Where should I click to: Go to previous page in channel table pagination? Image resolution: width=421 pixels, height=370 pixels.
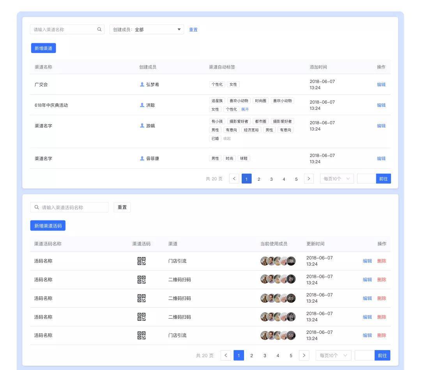234,179
